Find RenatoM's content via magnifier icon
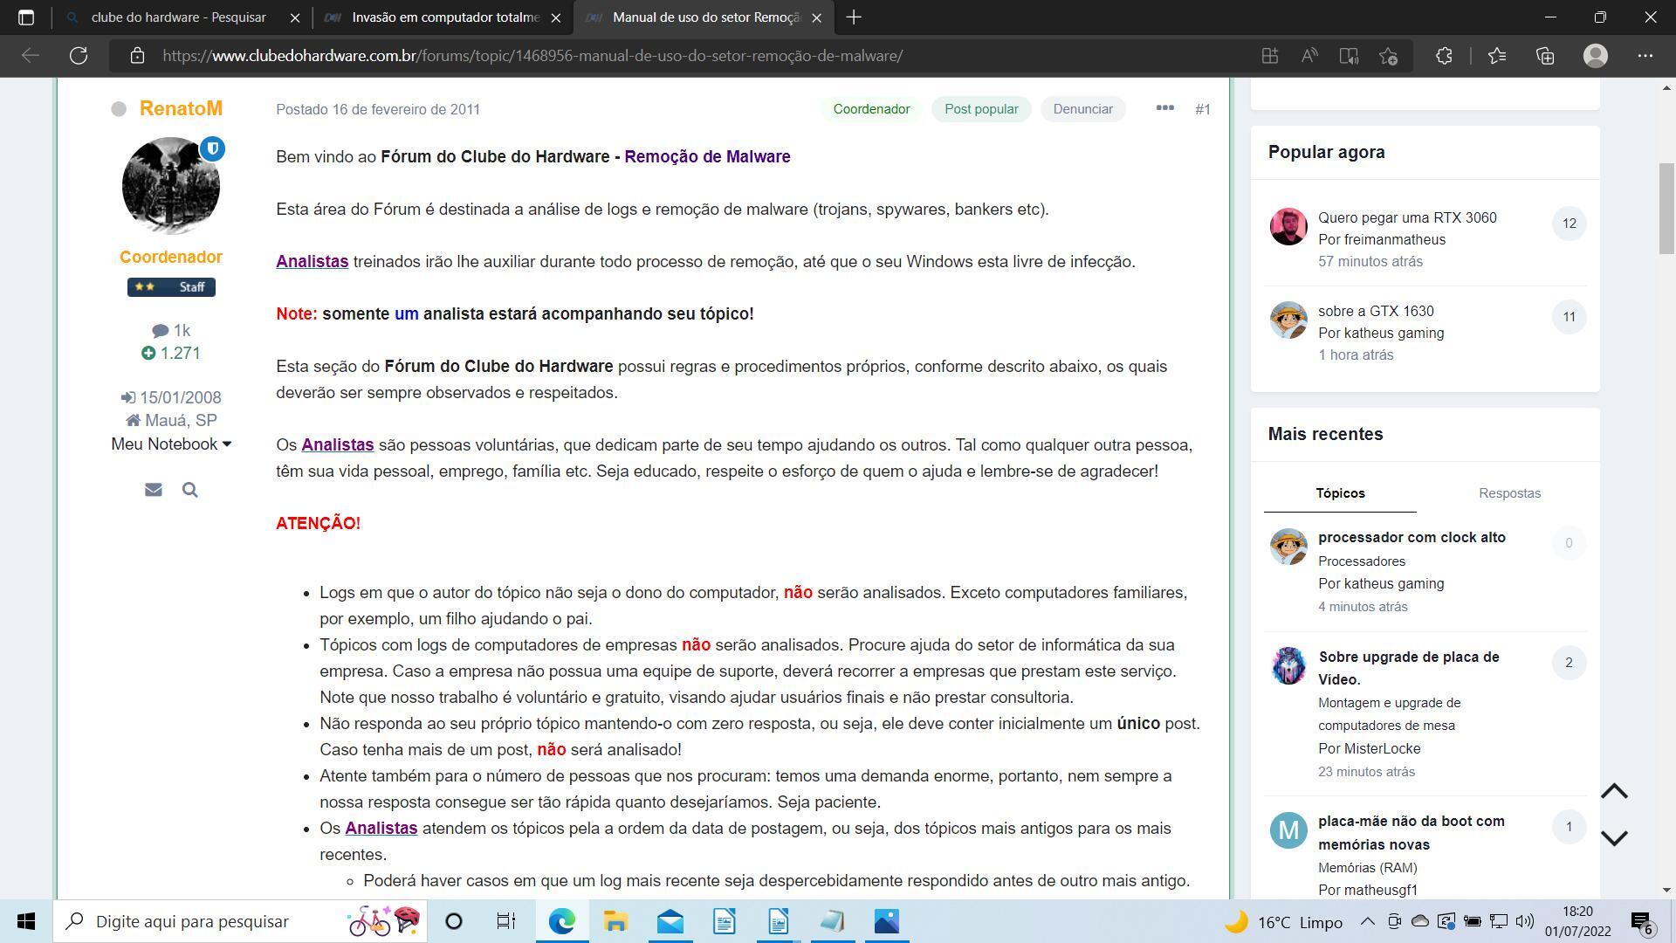1676x943 pixels. click(x=190, y=490)
